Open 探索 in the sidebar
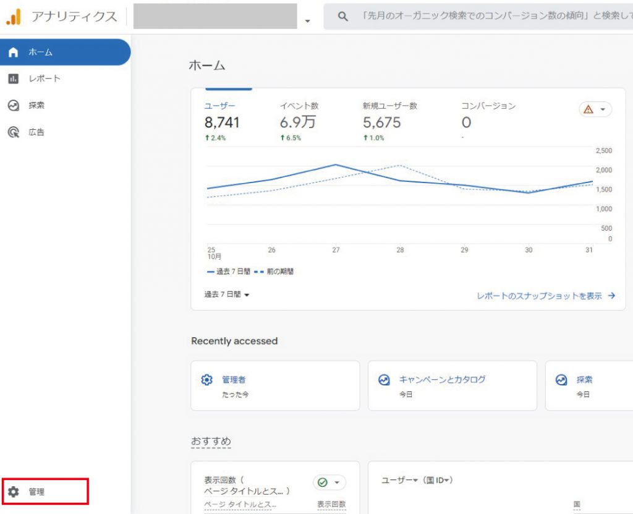Screen dimensions: 633x514 point(65,106)
